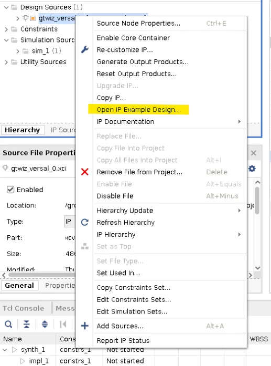
Task: Select Open IP Example Design menu entry
Action: (138, 109)
